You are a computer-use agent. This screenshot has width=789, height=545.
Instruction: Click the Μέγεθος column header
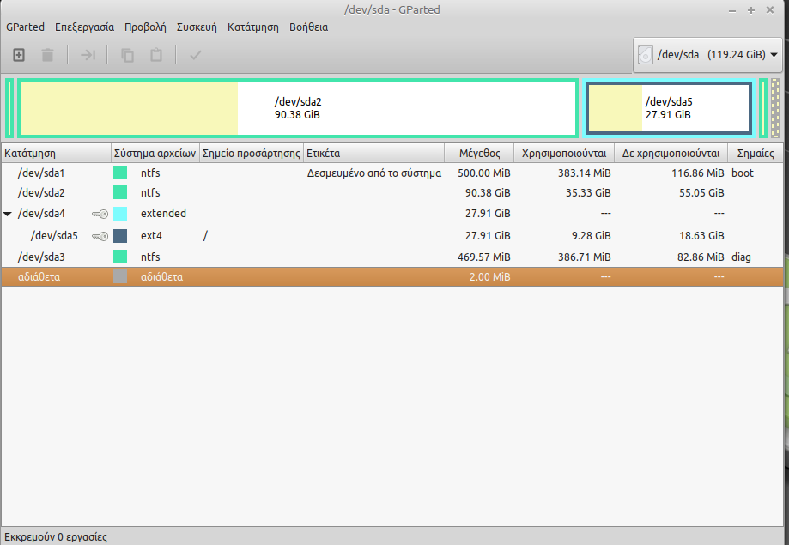tap(479, 153)
